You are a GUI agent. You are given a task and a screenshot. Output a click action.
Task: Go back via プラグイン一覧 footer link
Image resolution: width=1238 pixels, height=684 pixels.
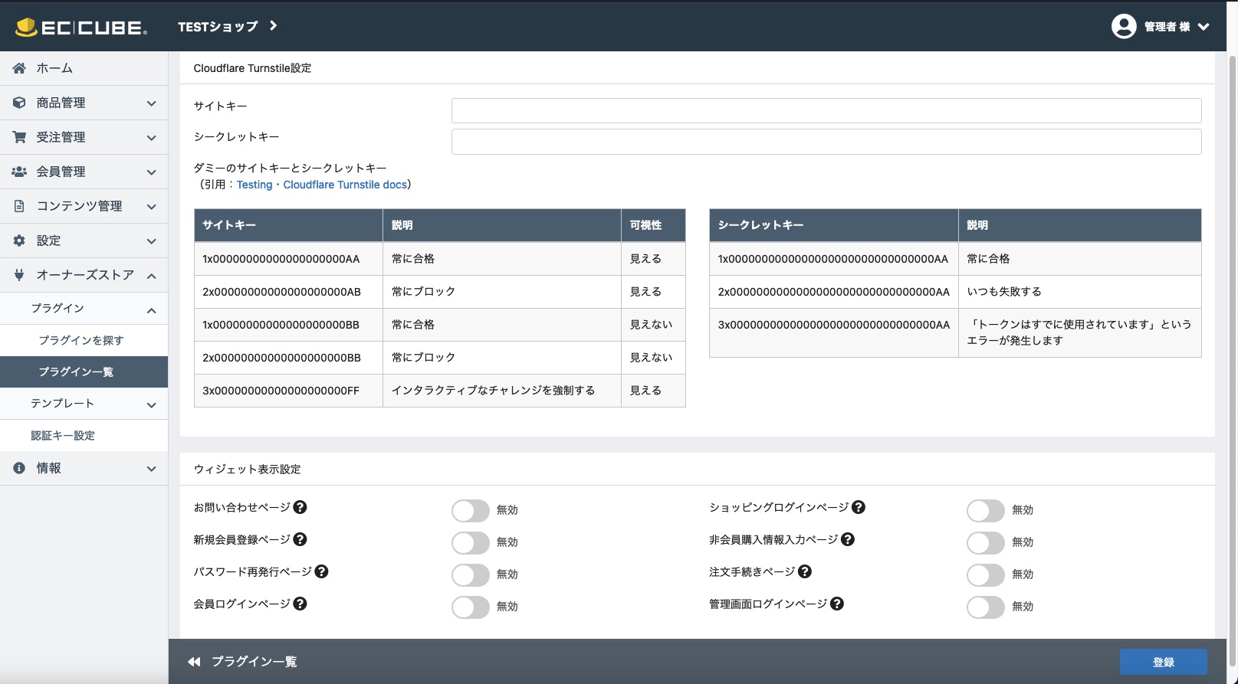(x=243, y=662)
